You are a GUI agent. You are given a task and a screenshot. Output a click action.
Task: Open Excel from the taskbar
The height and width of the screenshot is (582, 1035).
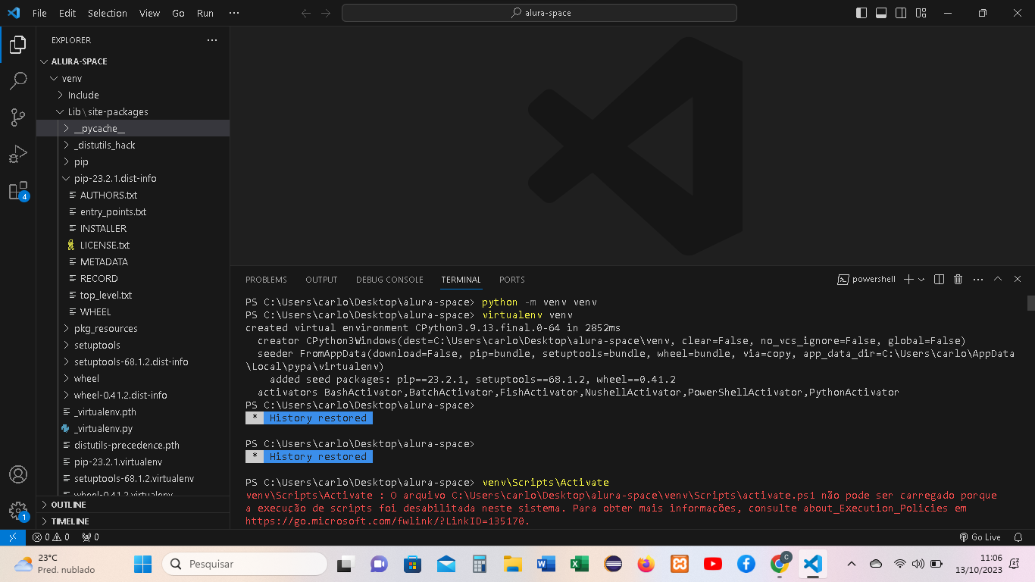(580, 564)
